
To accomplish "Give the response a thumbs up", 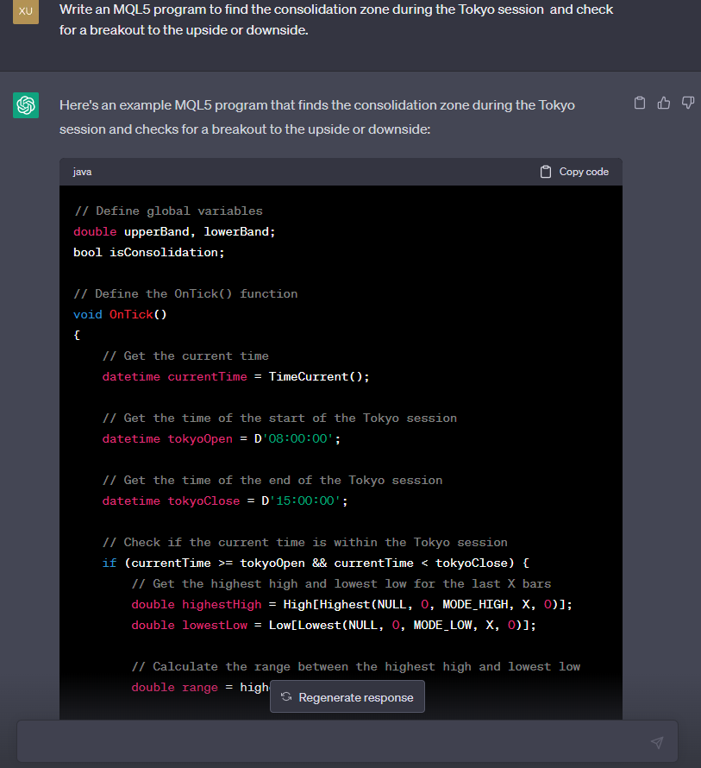I will tap(664, 103).
